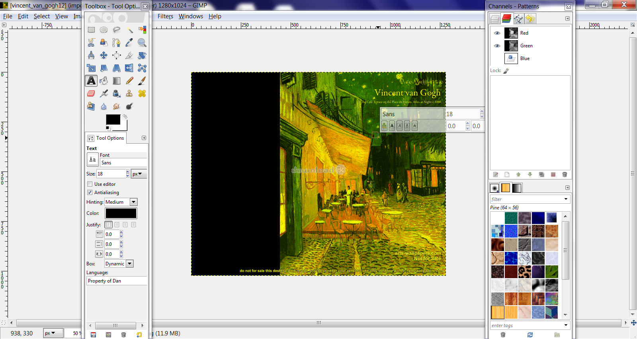Disable the Antialiasing checkbox
The image size is (637, 339).
pyautogui.click(x=90, y=193)
